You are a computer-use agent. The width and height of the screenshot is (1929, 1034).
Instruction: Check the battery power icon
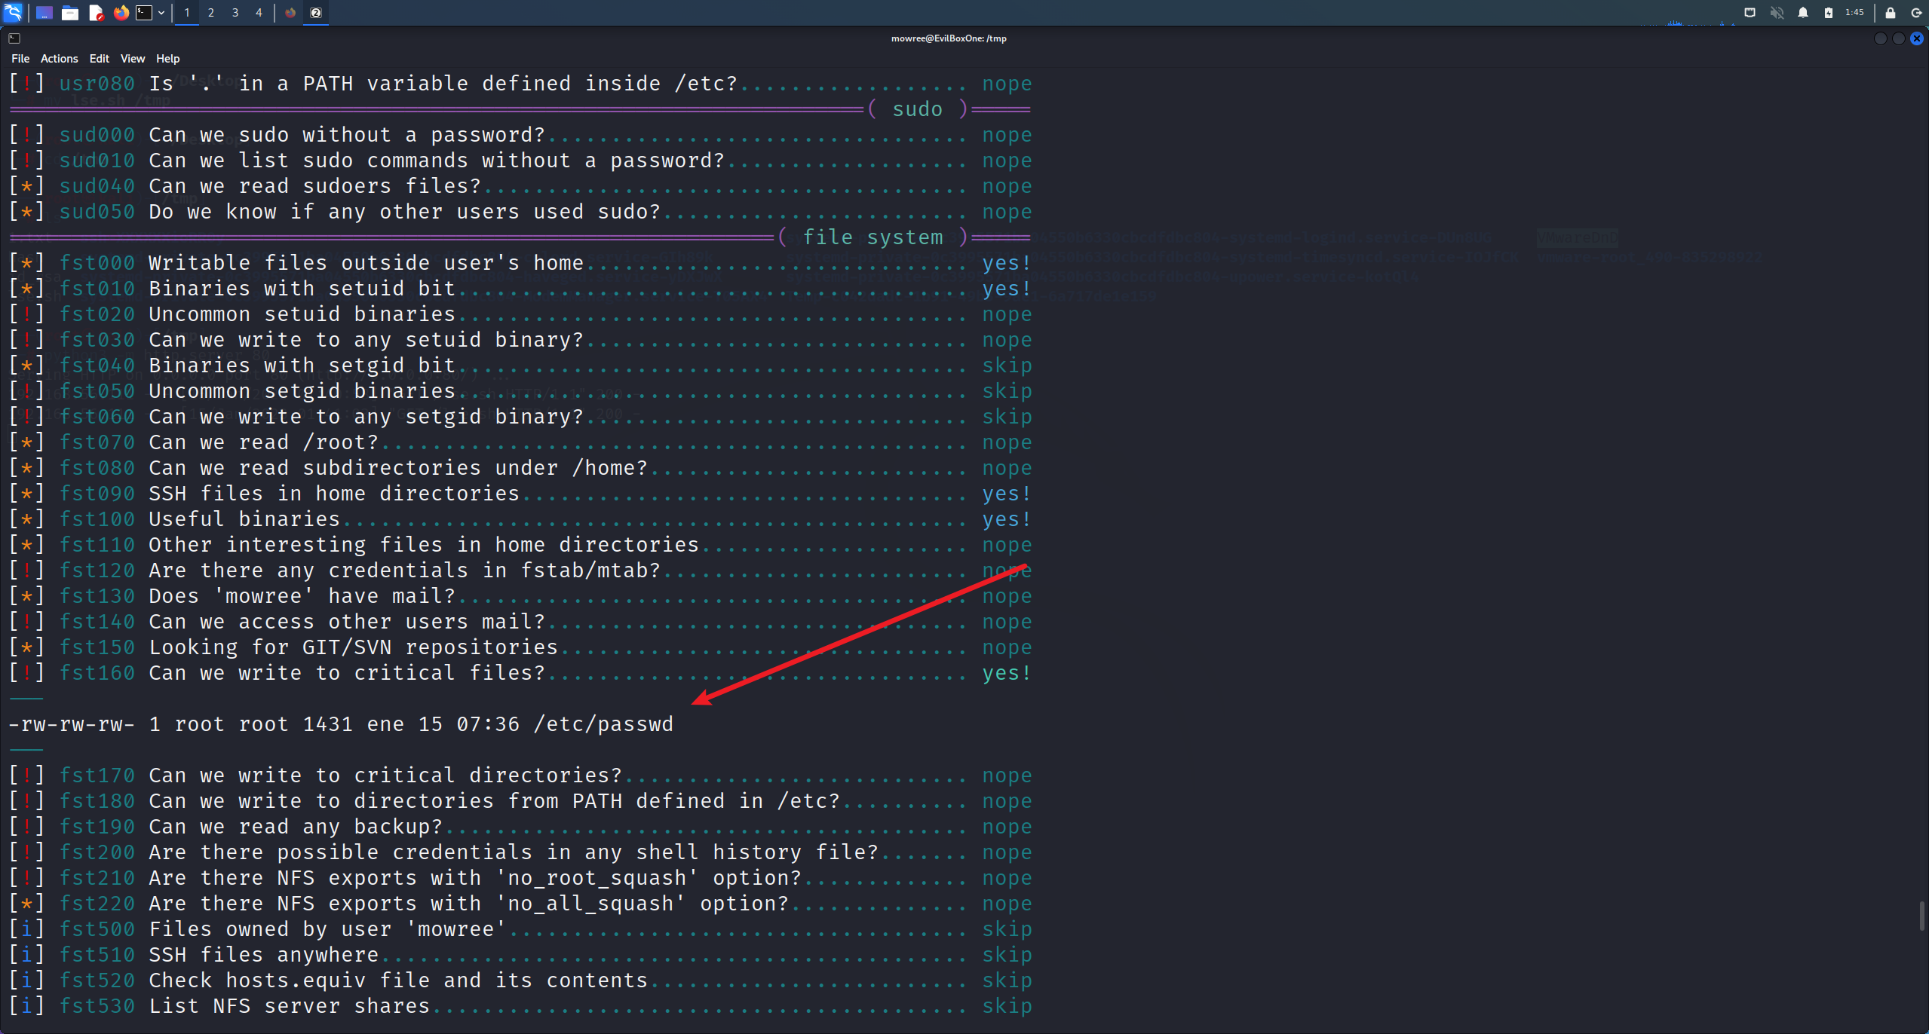coord(1829,13)
